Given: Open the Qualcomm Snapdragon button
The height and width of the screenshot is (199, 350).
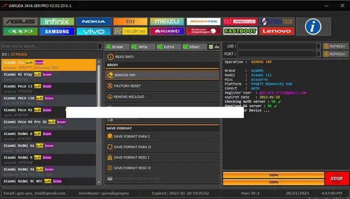Looking at the screenshot, I should pyautogui.click(x=204, y=31).
